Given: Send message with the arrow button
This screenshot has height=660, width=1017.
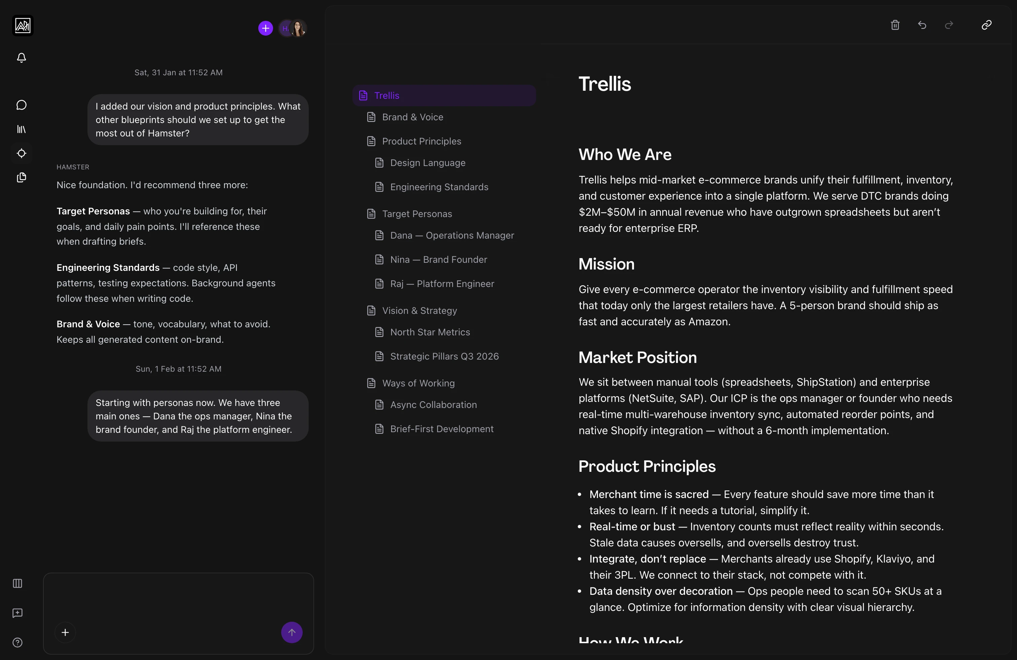Looking at the screenshot, I should [x=292, y=632].
